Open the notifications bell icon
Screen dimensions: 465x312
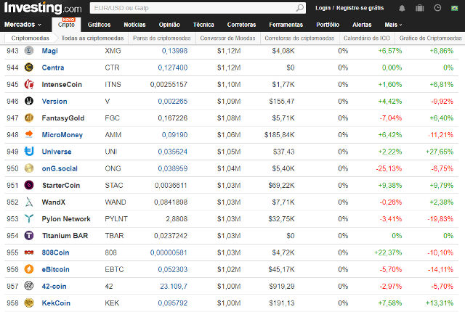[x=402, y=8]
